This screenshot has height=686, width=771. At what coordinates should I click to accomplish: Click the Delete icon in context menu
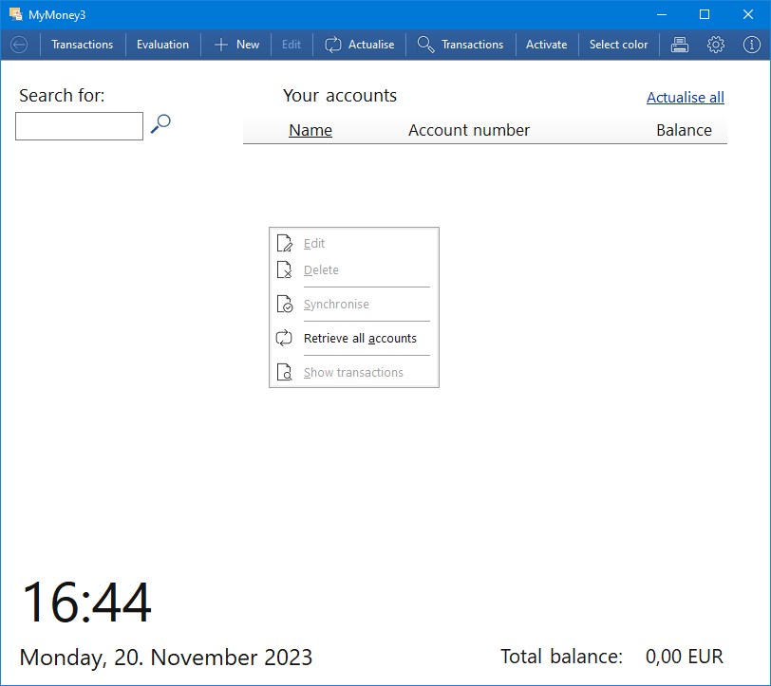point(285,269)
